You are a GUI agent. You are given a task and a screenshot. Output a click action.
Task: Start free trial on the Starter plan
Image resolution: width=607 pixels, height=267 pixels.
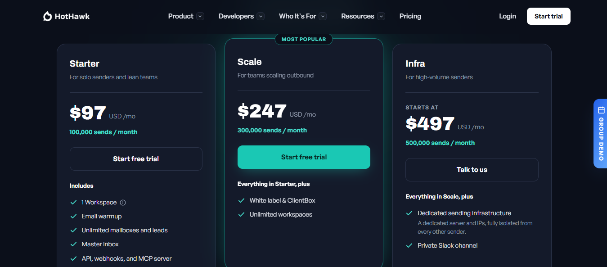coord(136,159)
